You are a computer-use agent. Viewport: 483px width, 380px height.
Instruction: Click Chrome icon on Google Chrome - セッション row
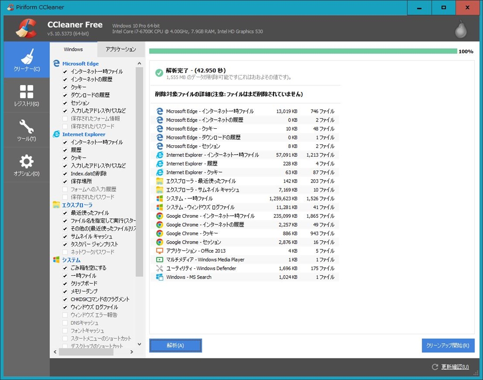[x=159, y=242]
